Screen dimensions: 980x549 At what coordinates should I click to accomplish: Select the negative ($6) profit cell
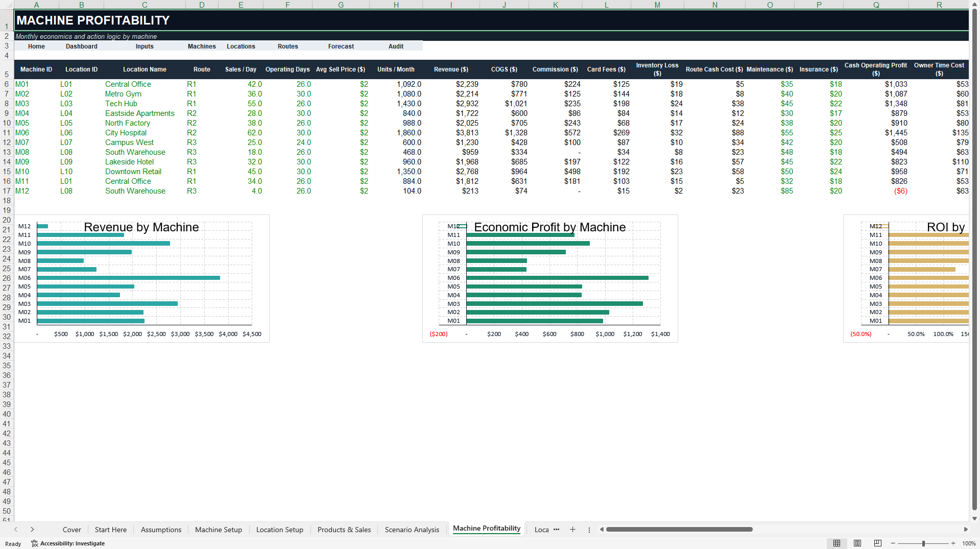pyautogui.click(x=876, y=191)
